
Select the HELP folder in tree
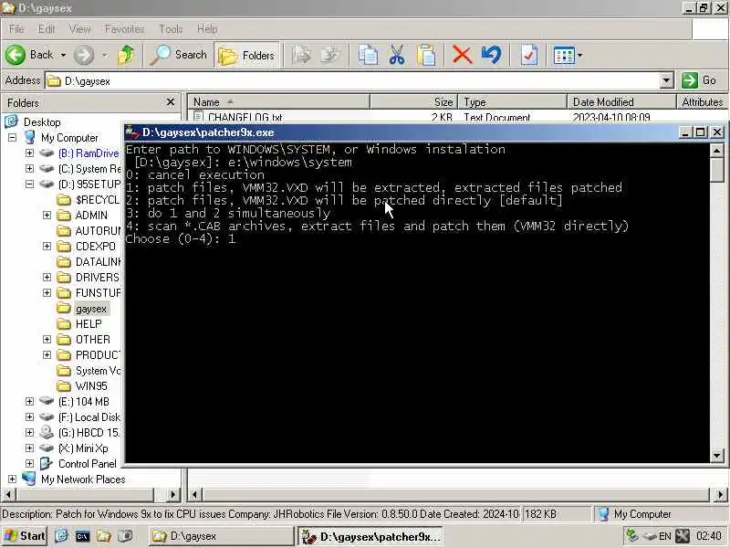[x=89, y=324]
